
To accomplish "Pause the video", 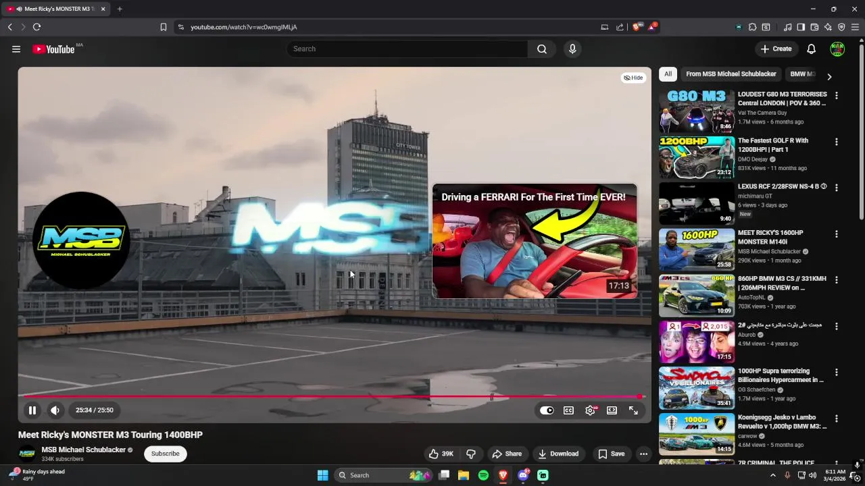I will tap(32, 410).
